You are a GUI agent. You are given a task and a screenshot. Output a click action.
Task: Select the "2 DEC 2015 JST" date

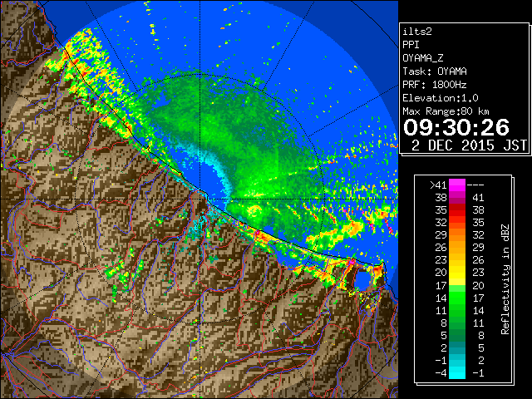click(469, 145)
